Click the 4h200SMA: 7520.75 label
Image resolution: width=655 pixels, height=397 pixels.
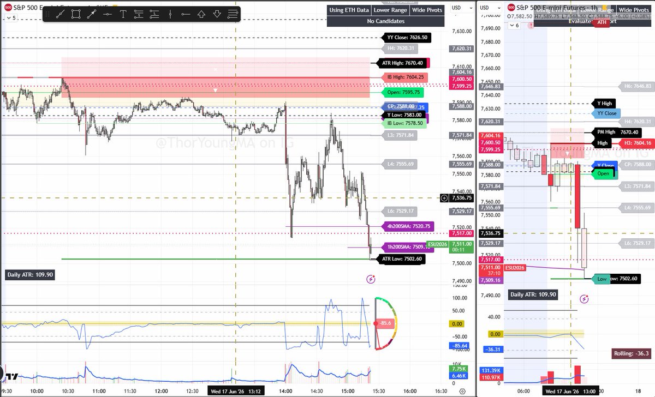[x=408, y=226]
